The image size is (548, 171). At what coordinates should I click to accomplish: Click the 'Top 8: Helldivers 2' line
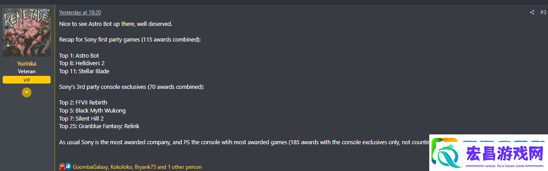click(x=82, y=63)
